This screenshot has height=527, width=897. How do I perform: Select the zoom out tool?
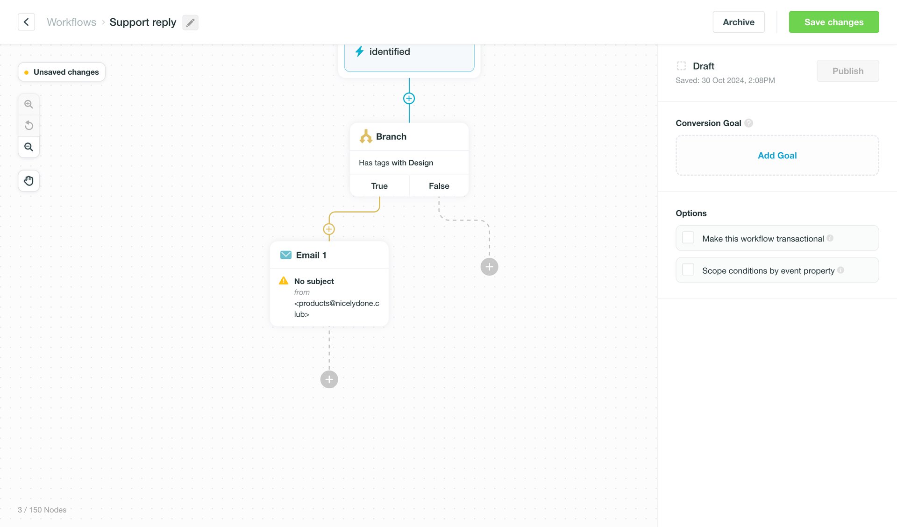(28, 147)
